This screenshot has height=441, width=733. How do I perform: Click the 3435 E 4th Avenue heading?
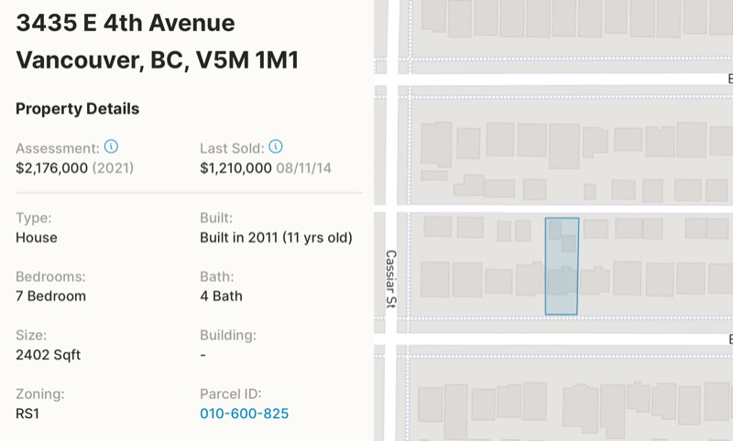126,23
